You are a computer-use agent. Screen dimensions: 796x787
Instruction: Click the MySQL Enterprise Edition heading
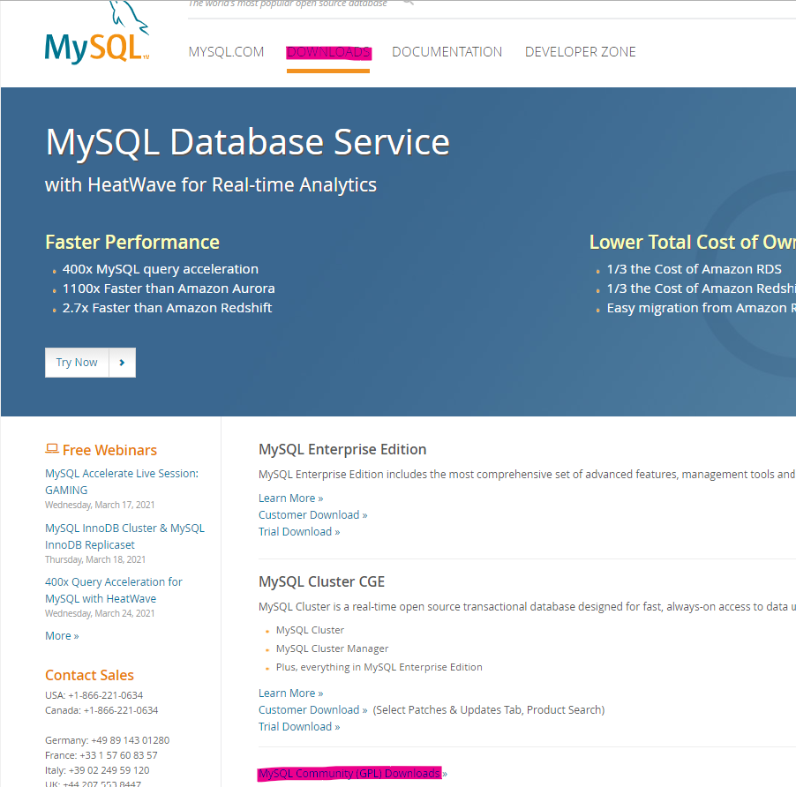coord(342,450)
